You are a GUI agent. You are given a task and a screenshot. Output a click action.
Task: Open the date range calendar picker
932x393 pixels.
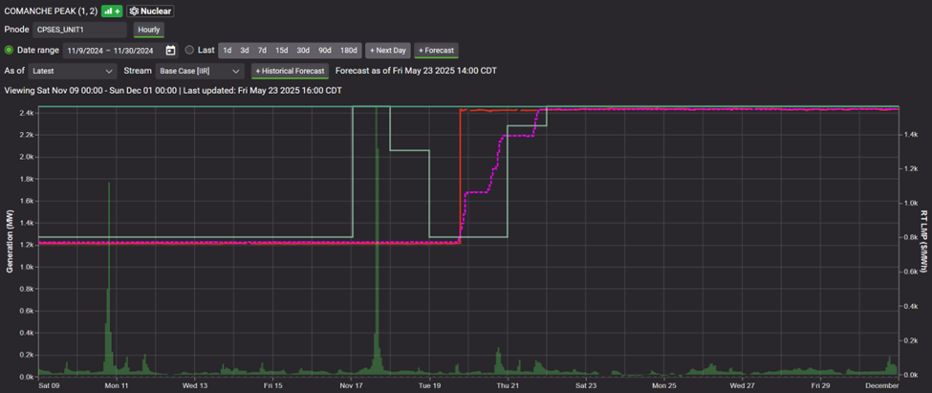click(170, 51)
